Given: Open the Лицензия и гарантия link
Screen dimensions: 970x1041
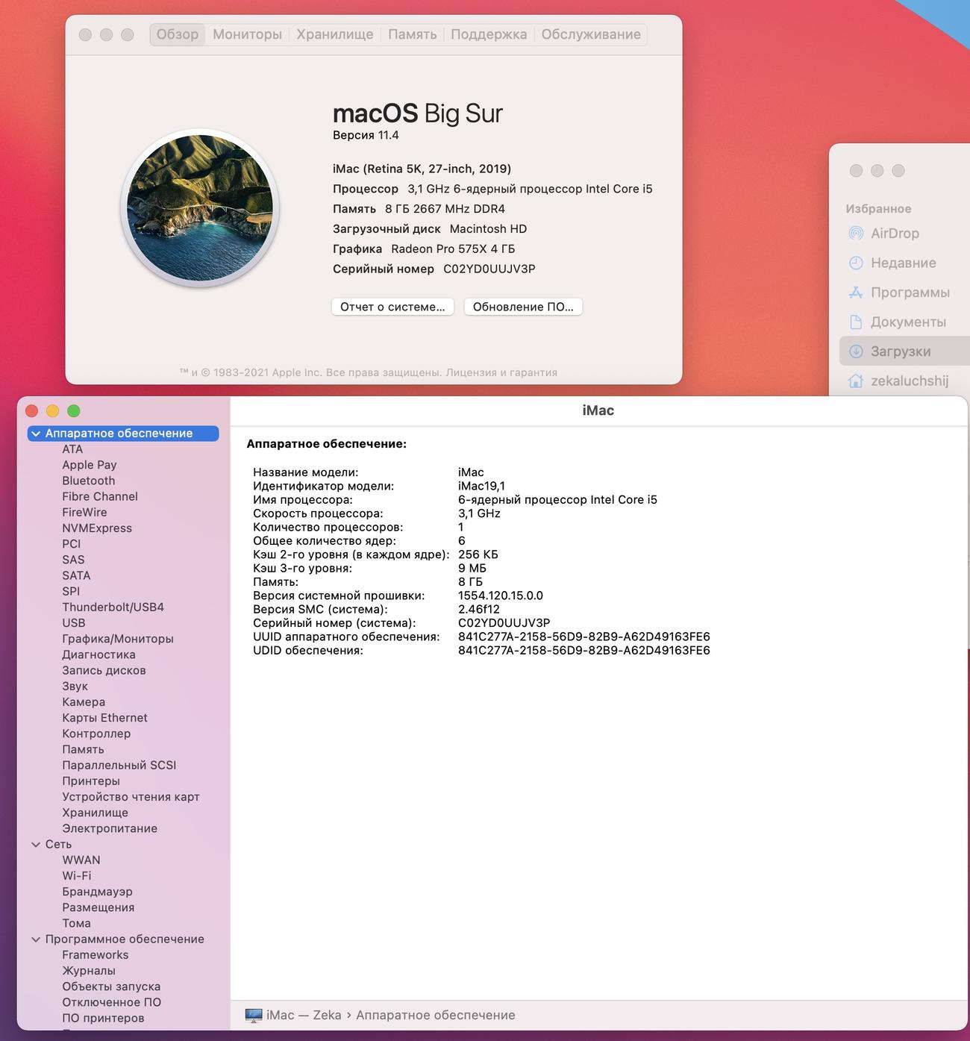Looking at the screenshot, I should point(501,372).
